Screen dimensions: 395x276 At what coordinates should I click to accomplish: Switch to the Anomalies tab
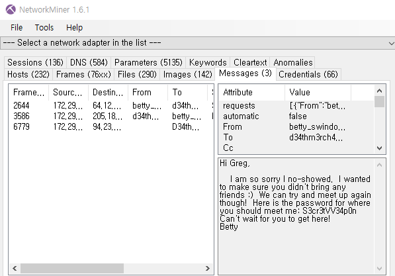(292, 62)
